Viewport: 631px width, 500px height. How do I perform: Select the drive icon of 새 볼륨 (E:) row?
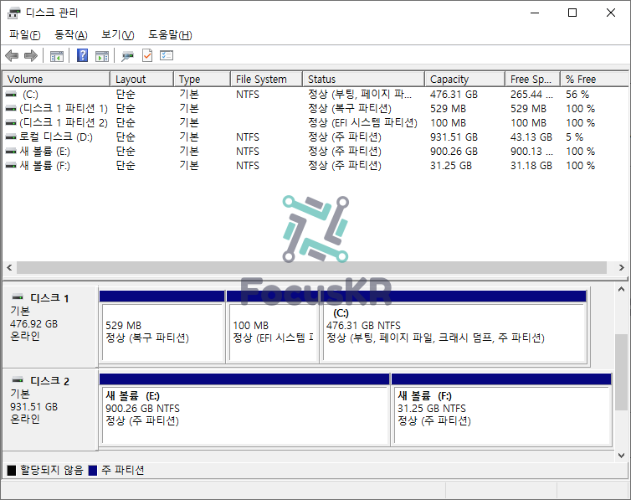click(x=11, y=152)
